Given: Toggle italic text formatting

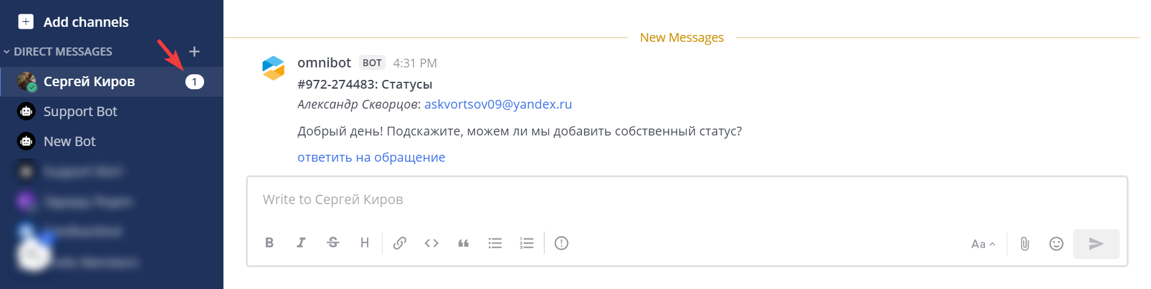Looking at the screenshot, I should [x=301, y=243].
